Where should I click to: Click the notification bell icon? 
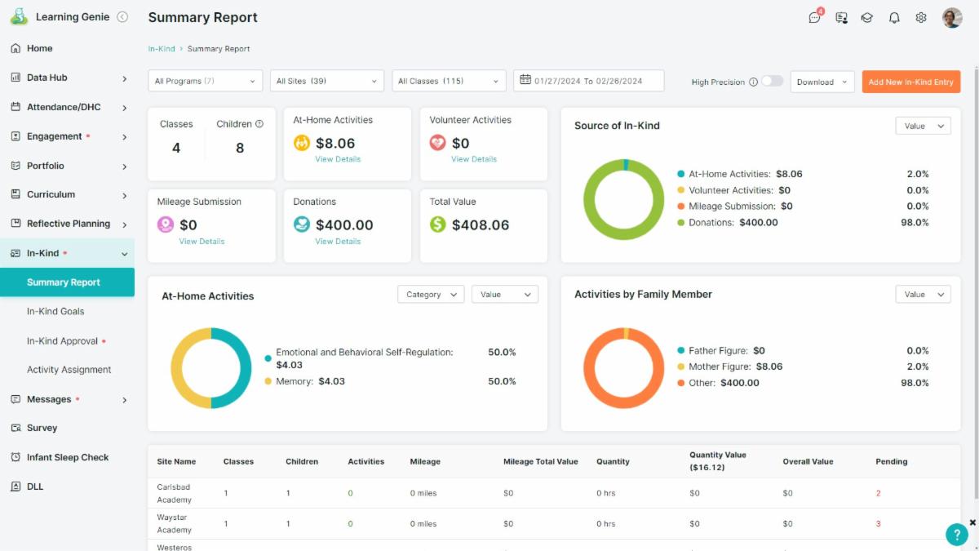click(x=894, y=17)
